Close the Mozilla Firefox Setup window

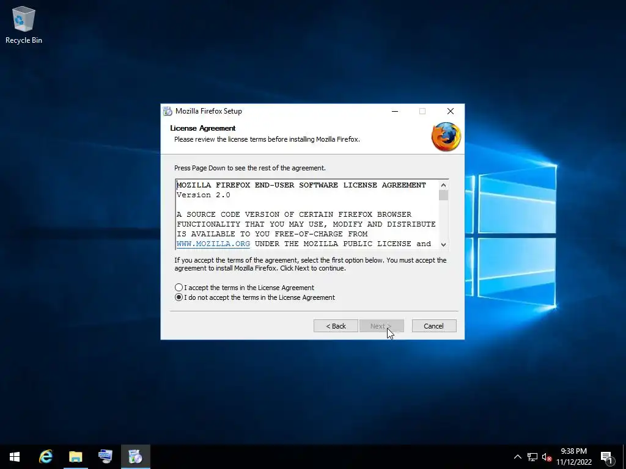point(451,111)
